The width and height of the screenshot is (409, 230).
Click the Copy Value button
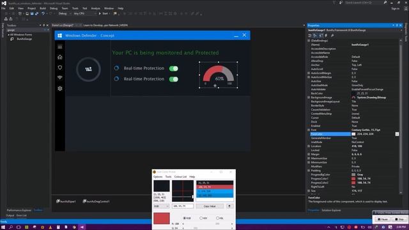point(210,206)
